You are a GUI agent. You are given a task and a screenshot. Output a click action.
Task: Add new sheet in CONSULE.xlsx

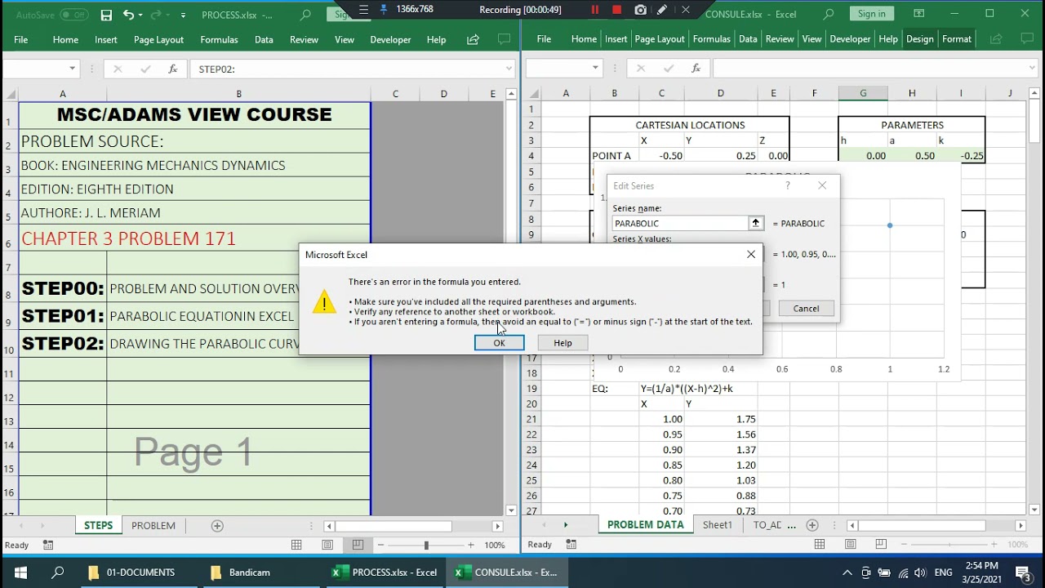pos(812,525)
